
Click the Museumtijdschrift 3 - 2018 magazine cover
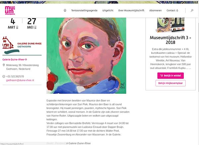170,25
